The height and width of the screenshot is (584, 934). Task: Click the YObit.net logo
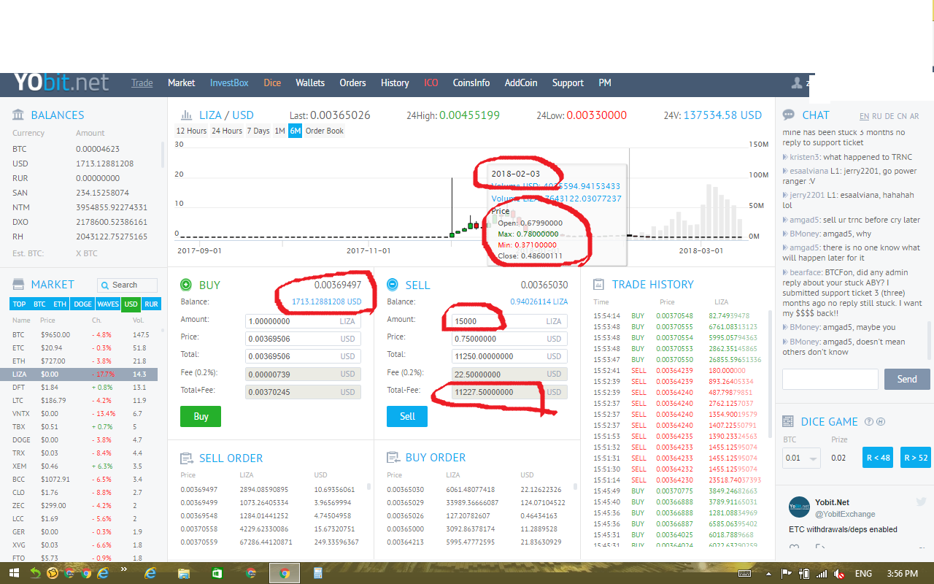(61, 82)
